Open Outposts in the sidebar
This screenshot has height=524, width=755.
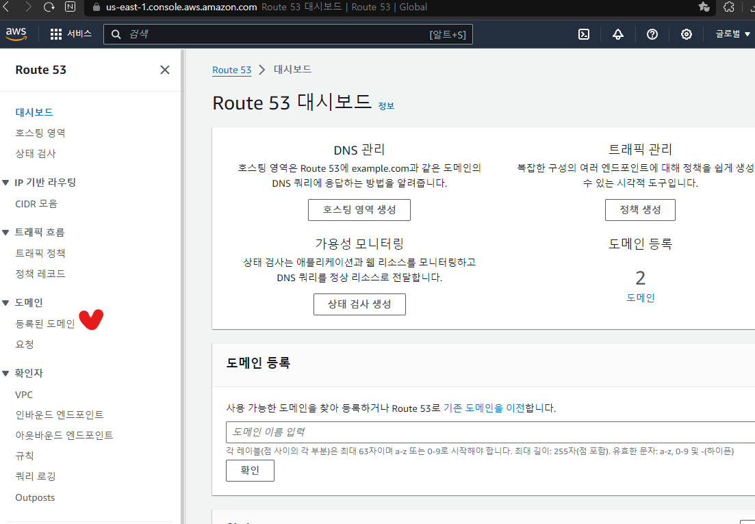[x=35, y=497]
